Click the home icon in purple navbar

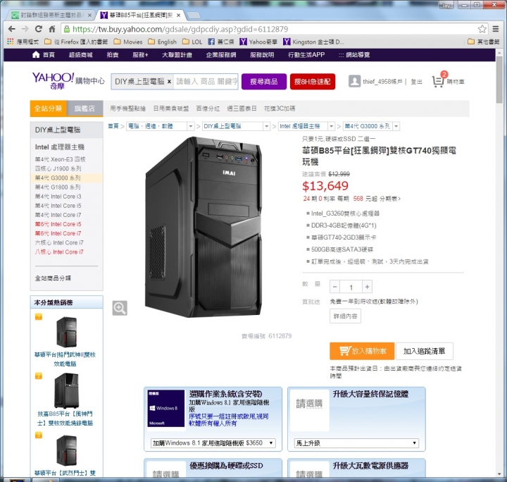coord(36,55)
